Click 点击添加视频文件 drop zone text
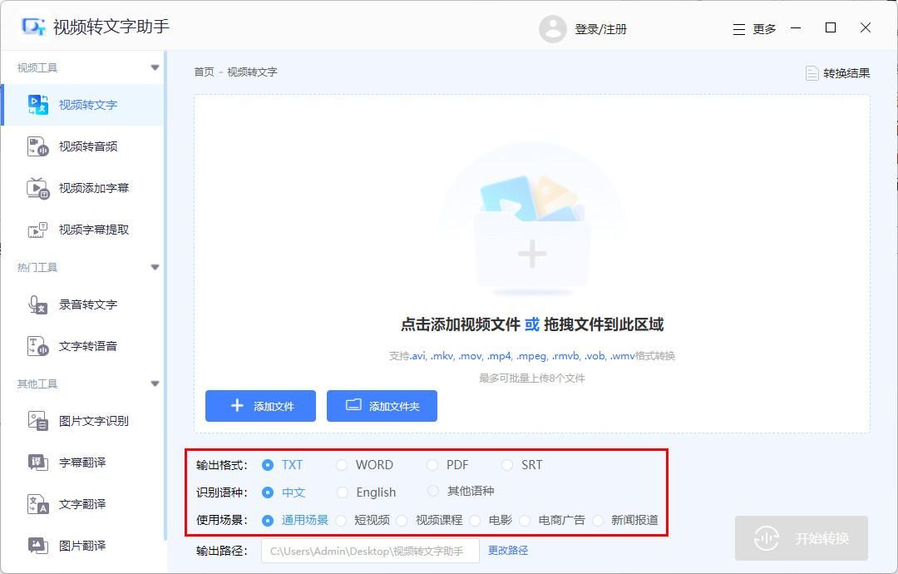This screenshot has height=574, width=898. click(x=461, y=324)
